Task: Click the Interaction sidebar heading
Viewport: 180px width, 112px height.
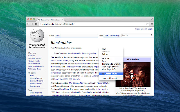Action: tap(31, 73)
